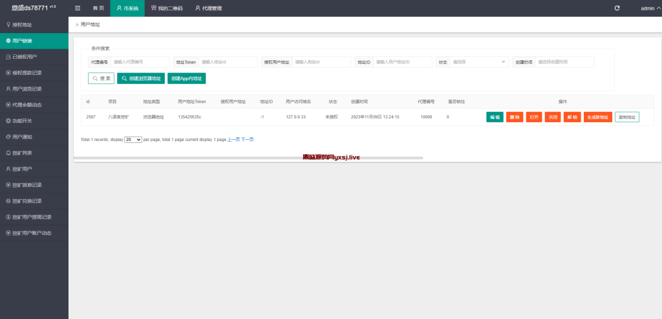Open 已授权用户 in the sidebar

[x=25, y=57]
